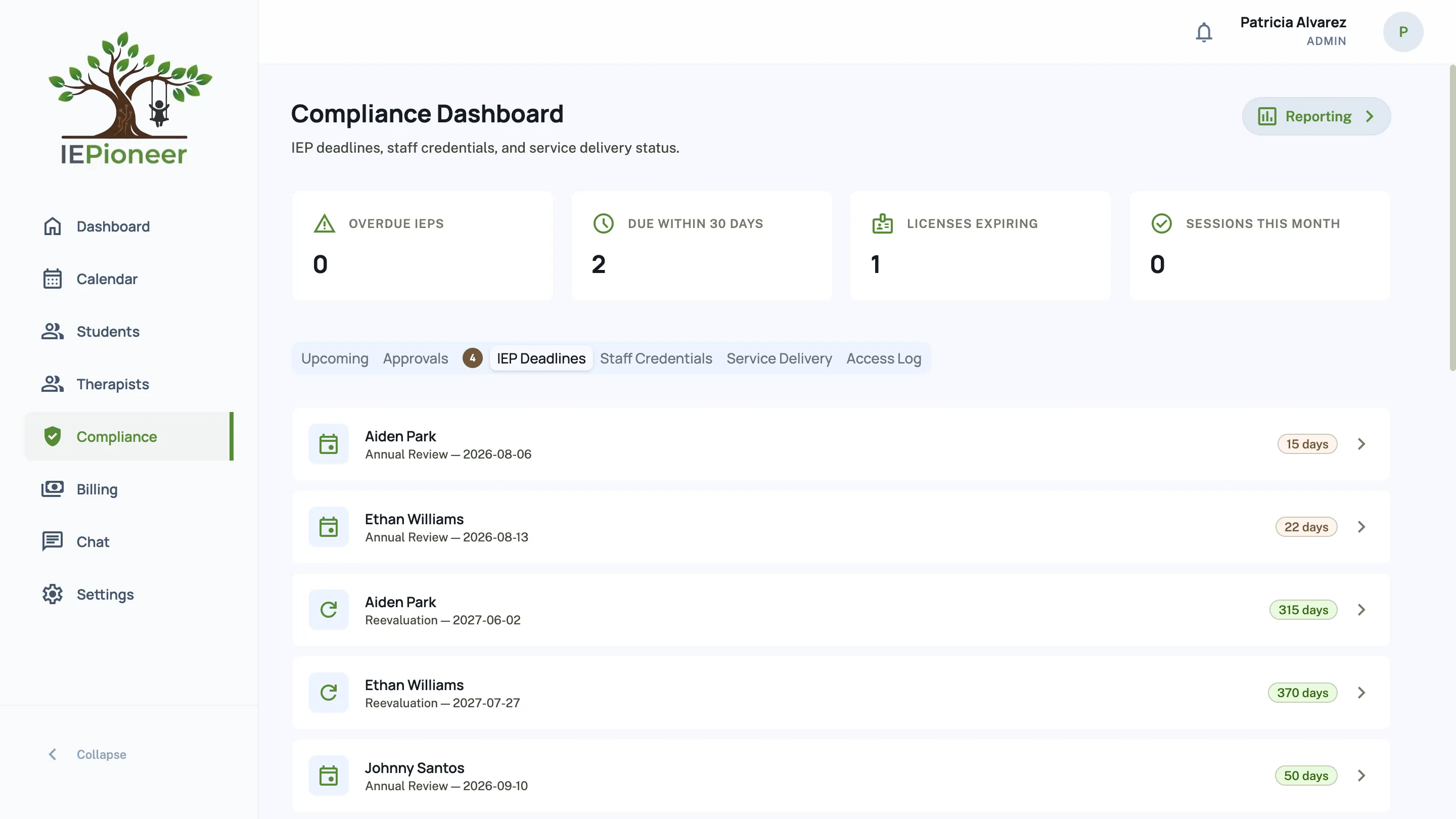
Task: Click Johnny Santos name in the list
Action: tap(415, 767)
